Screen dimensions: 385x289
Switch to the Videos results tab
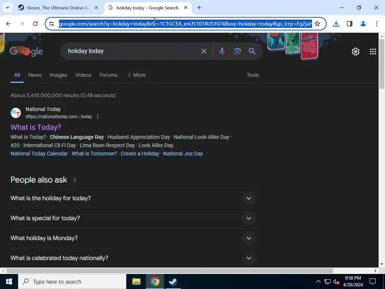point(83,75)
